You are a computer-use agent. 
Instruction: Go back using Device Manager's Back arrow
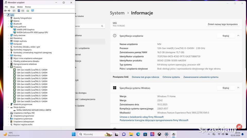[5, 11]
